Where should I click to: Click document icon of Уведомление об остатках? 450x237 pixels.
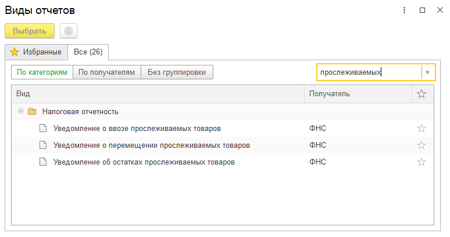[42, 162]
